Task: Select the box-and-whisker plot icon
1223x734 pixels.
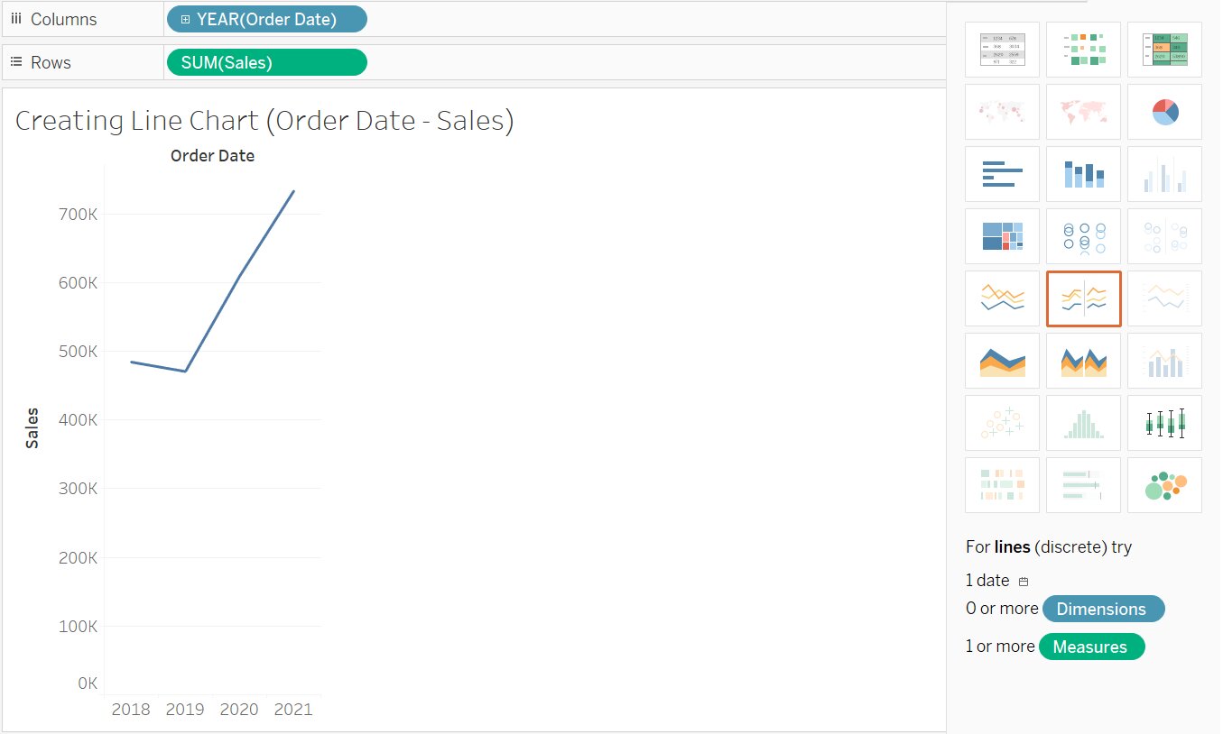Action: (x=1164, y=422)
